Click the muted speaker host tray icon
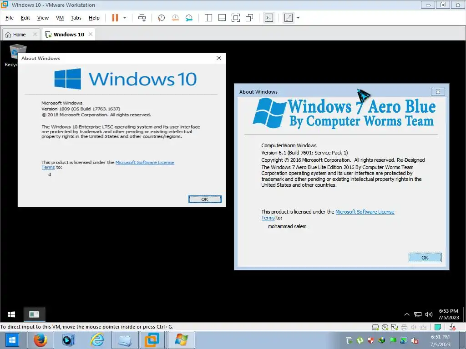Screen dimensions: 466x349 pos(415,341)
